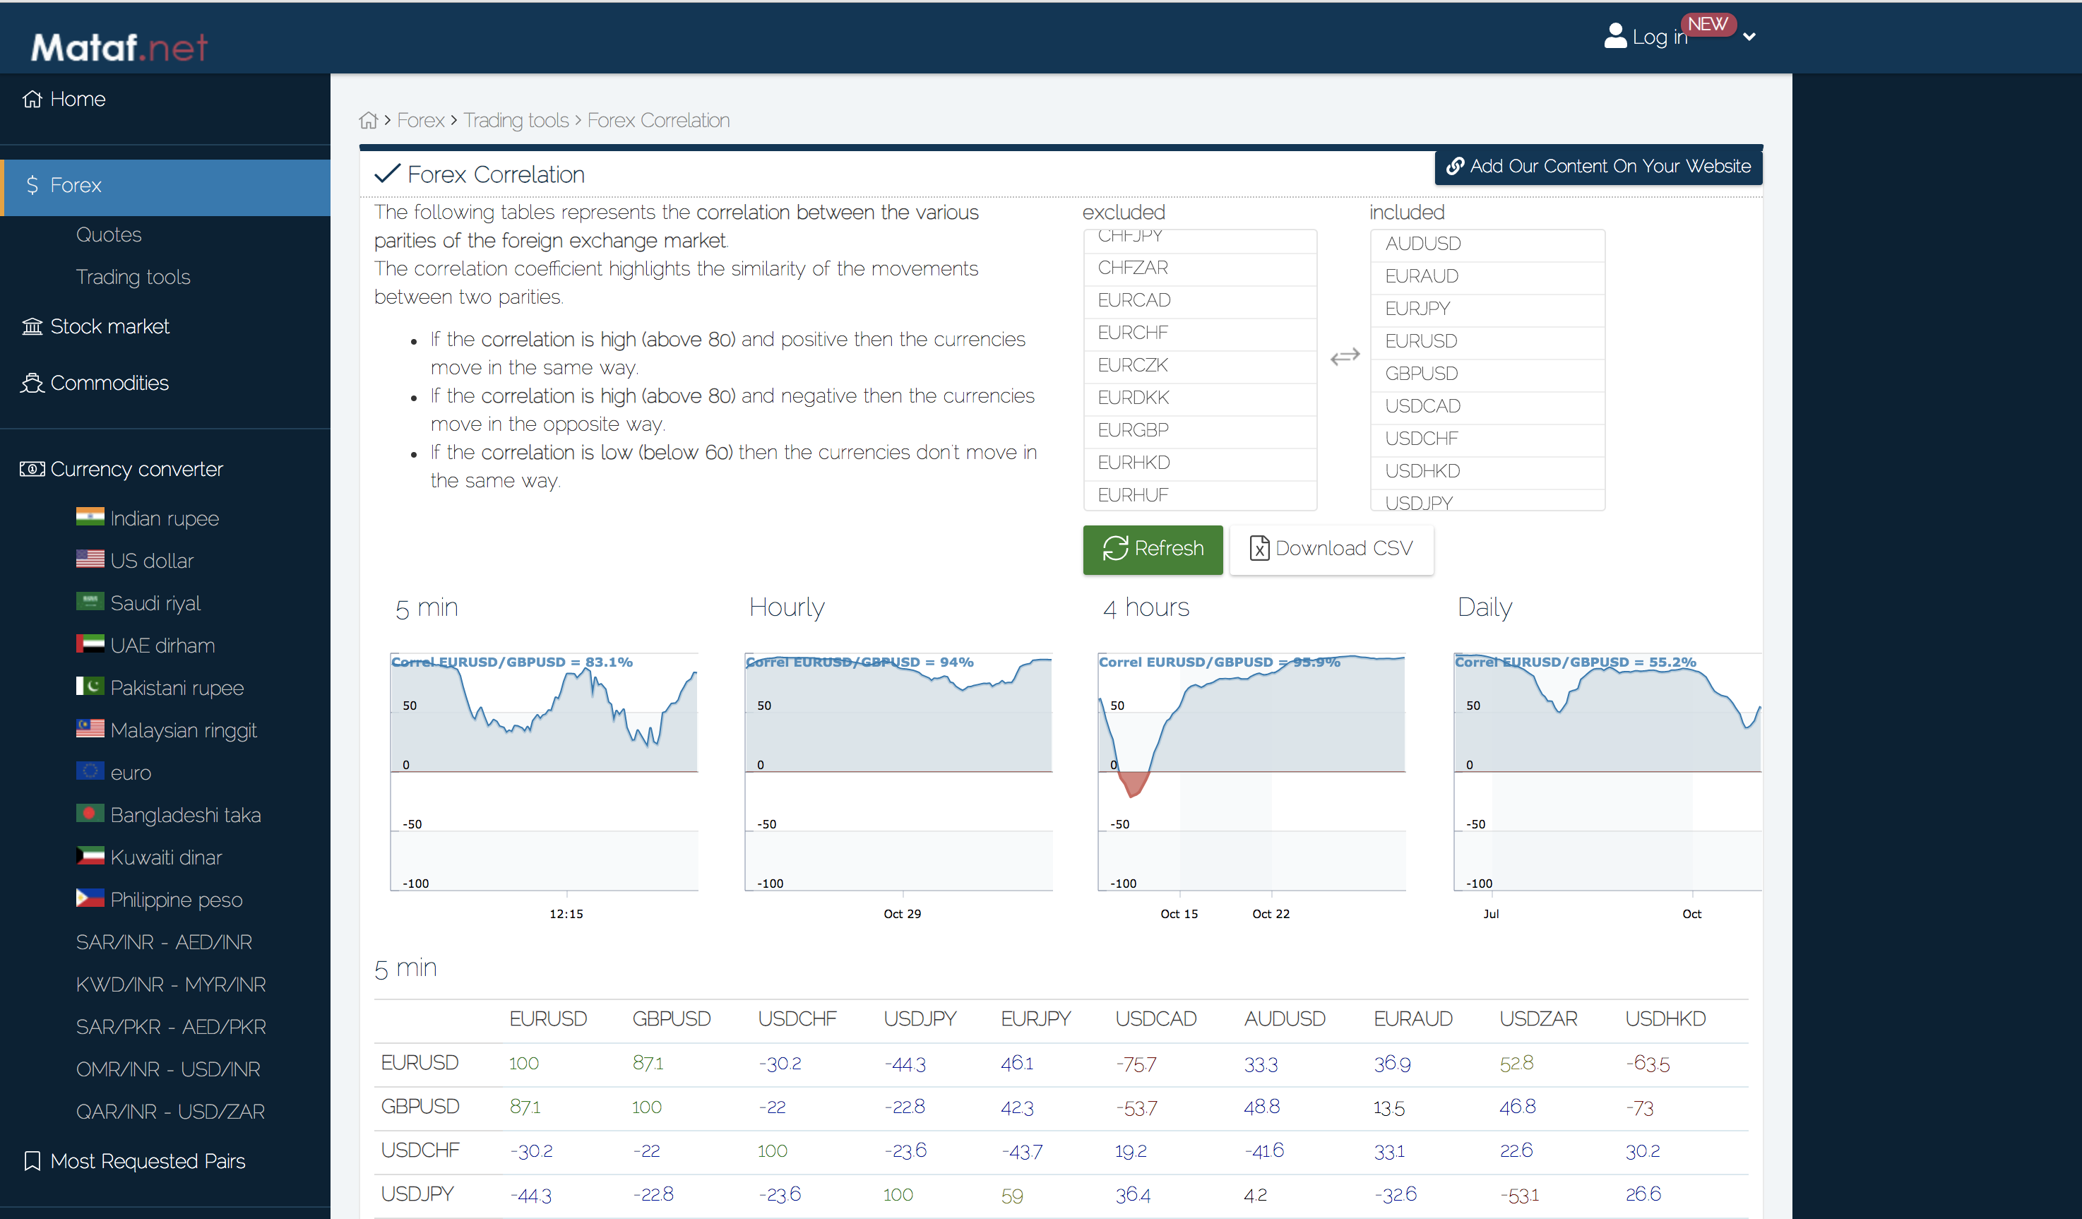Click the 4 hours EURUSD/GBPUSD correlation chart
Viewport: 2082px width, 1219px height.
point(1251,772)
